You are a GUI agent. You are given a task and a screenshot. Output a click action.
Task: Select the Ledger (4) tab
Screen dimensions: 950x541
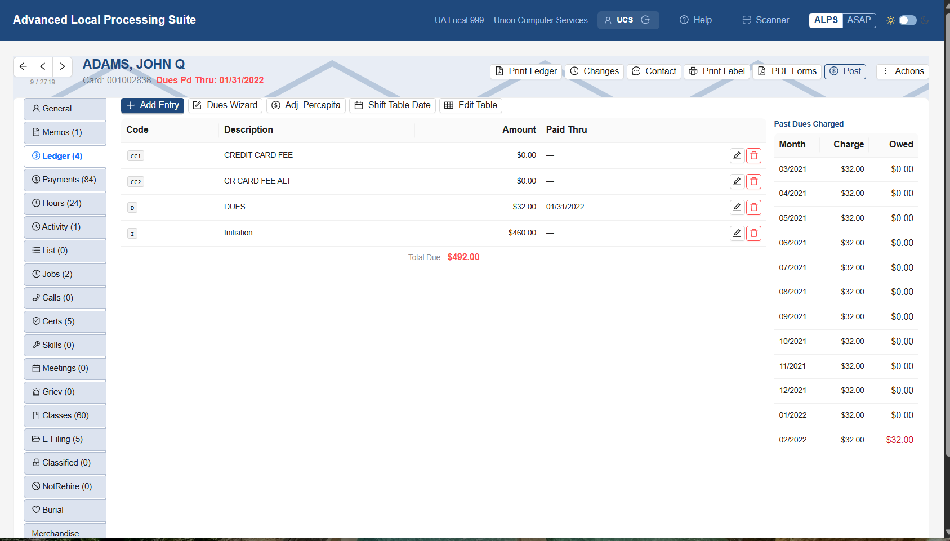pos(65,156)
